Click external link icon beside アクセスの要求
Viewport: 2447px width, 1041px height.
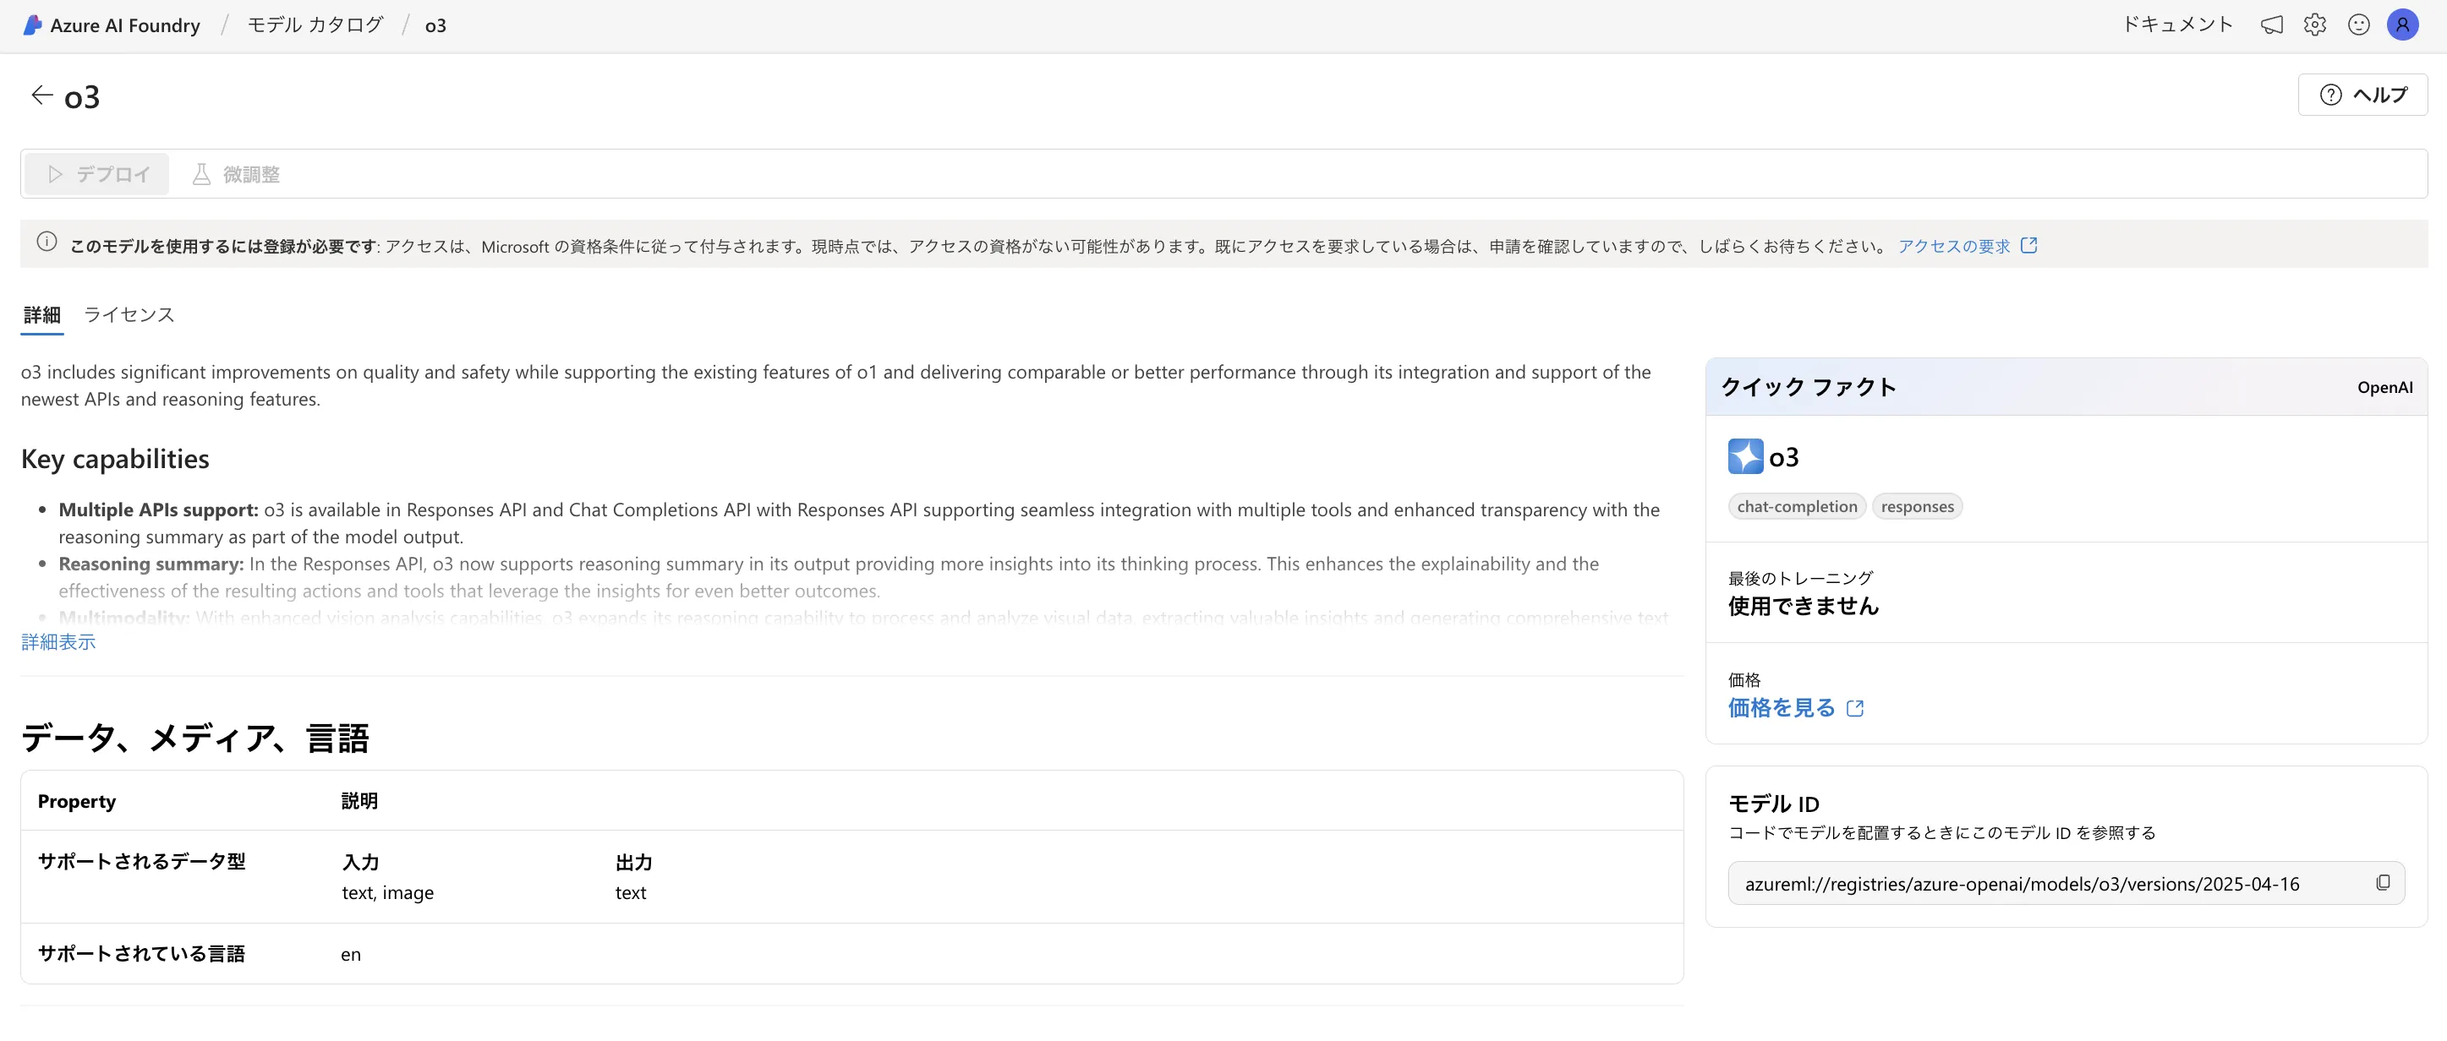2029,245
